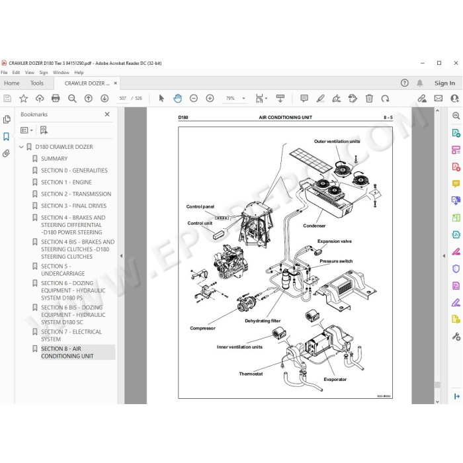Zoom out with the minus button
Image resolution: width=463 pixels, height=463 pixels.
coord(194,99)
